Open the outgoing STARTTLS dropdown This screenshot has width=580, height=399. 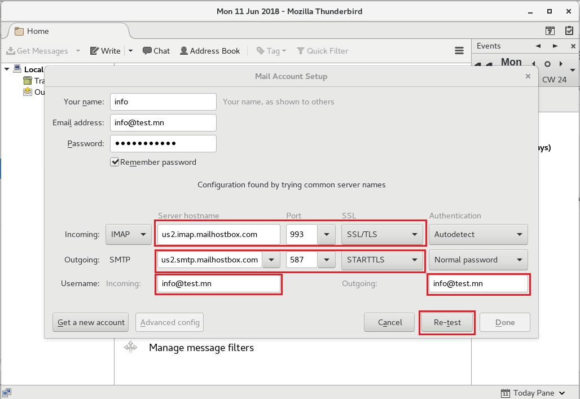click(x=382, y=260)
